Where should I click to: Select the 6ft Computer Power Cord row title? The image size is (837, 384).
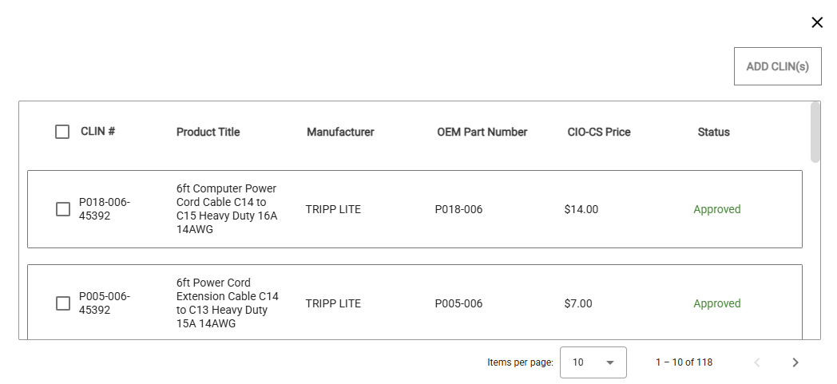(226, 209)
